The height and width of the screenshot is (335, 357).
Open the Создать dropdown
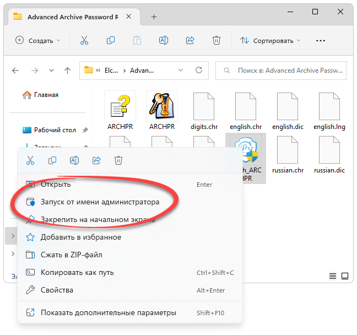pos(38,41)
